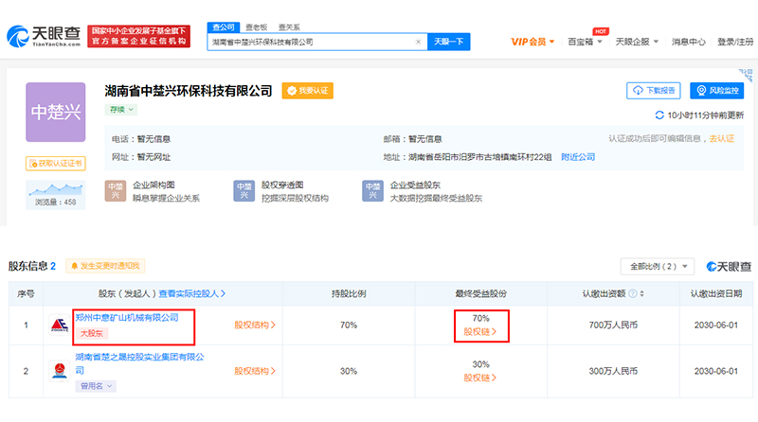Sort by 认缴出资额 using sort arrows
Viewport: 758px width, 422px height.
point(642,293)
